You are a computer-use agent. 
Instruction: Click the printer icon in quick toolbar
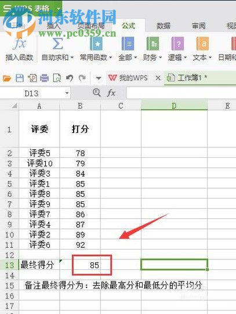coord(45,78)
